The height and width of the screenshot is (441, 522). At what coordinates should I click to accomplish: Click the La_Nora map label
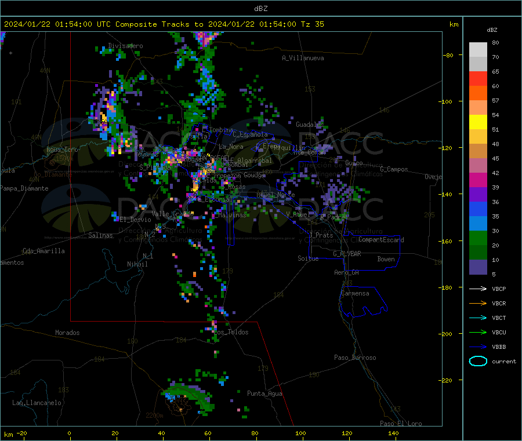(x=231, y=147)
